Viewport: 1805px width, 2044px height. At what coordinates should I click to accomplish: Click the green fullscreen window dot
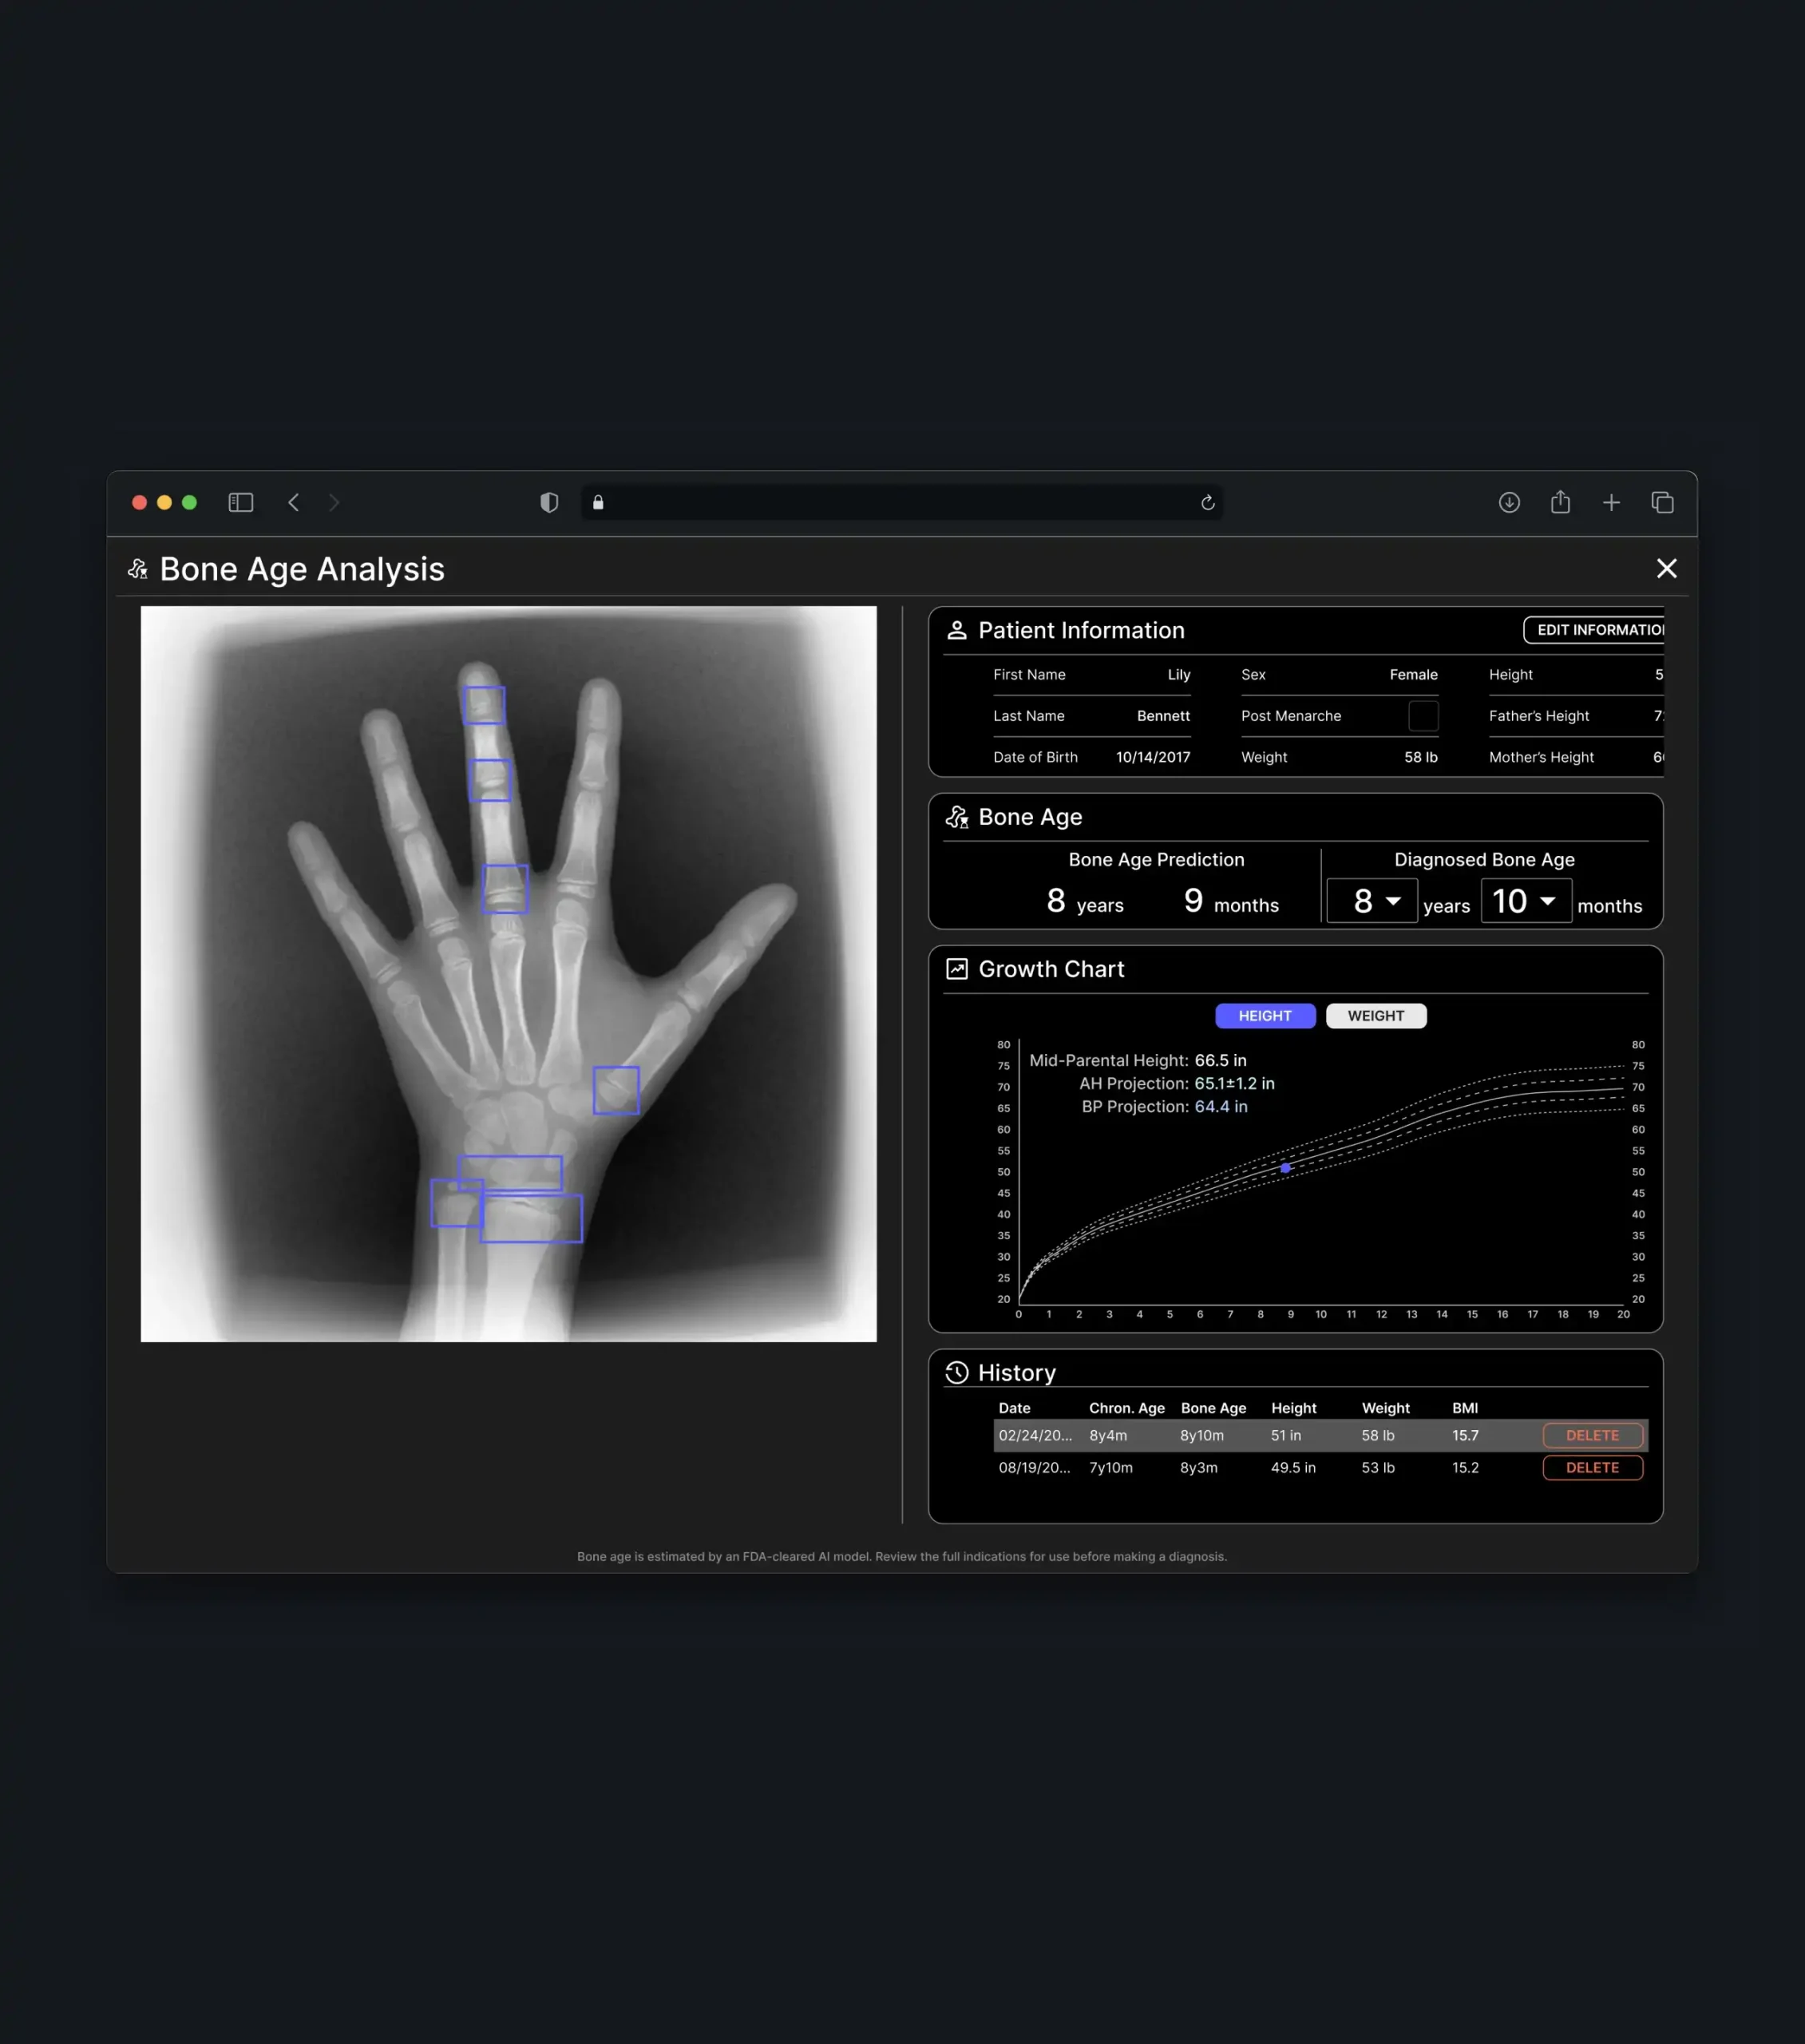189,502
